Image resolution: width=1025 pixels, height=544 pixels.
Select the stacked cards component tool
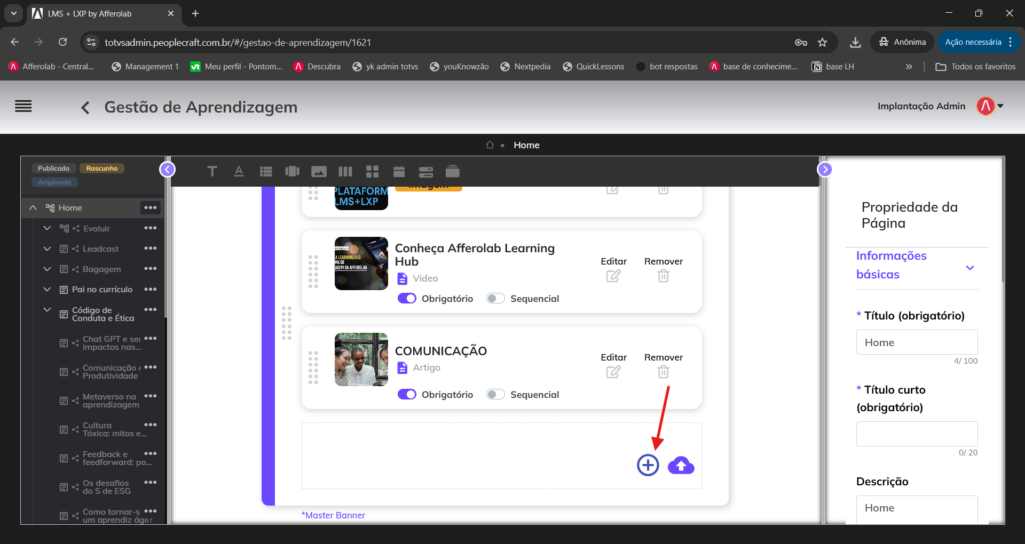(x=453, y=171)
